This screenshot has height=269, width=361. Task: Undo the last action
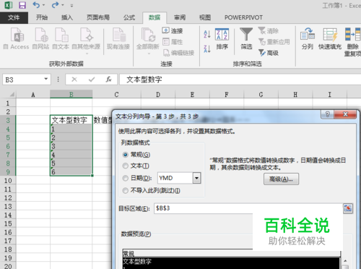tap(36, 5)
